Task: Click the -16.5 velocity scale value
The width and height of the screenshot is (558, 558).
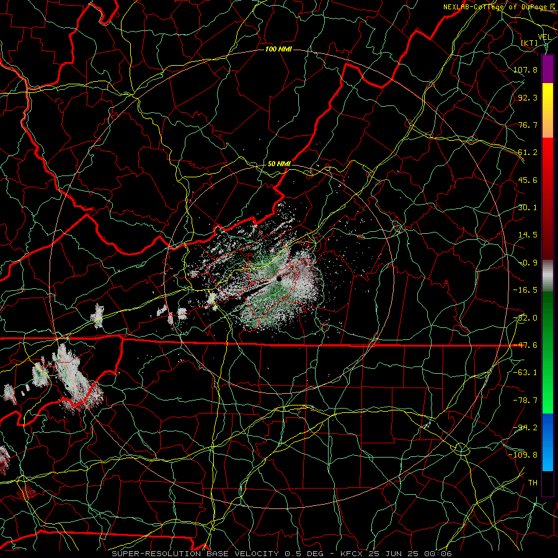Action: click(x=525, y=290)
